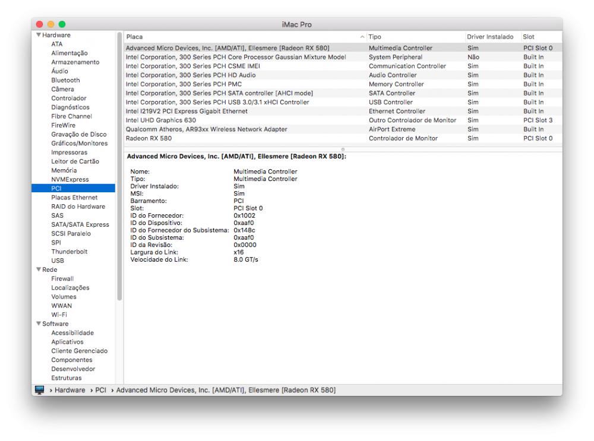Select Componentes under Software

click(73, 360)
